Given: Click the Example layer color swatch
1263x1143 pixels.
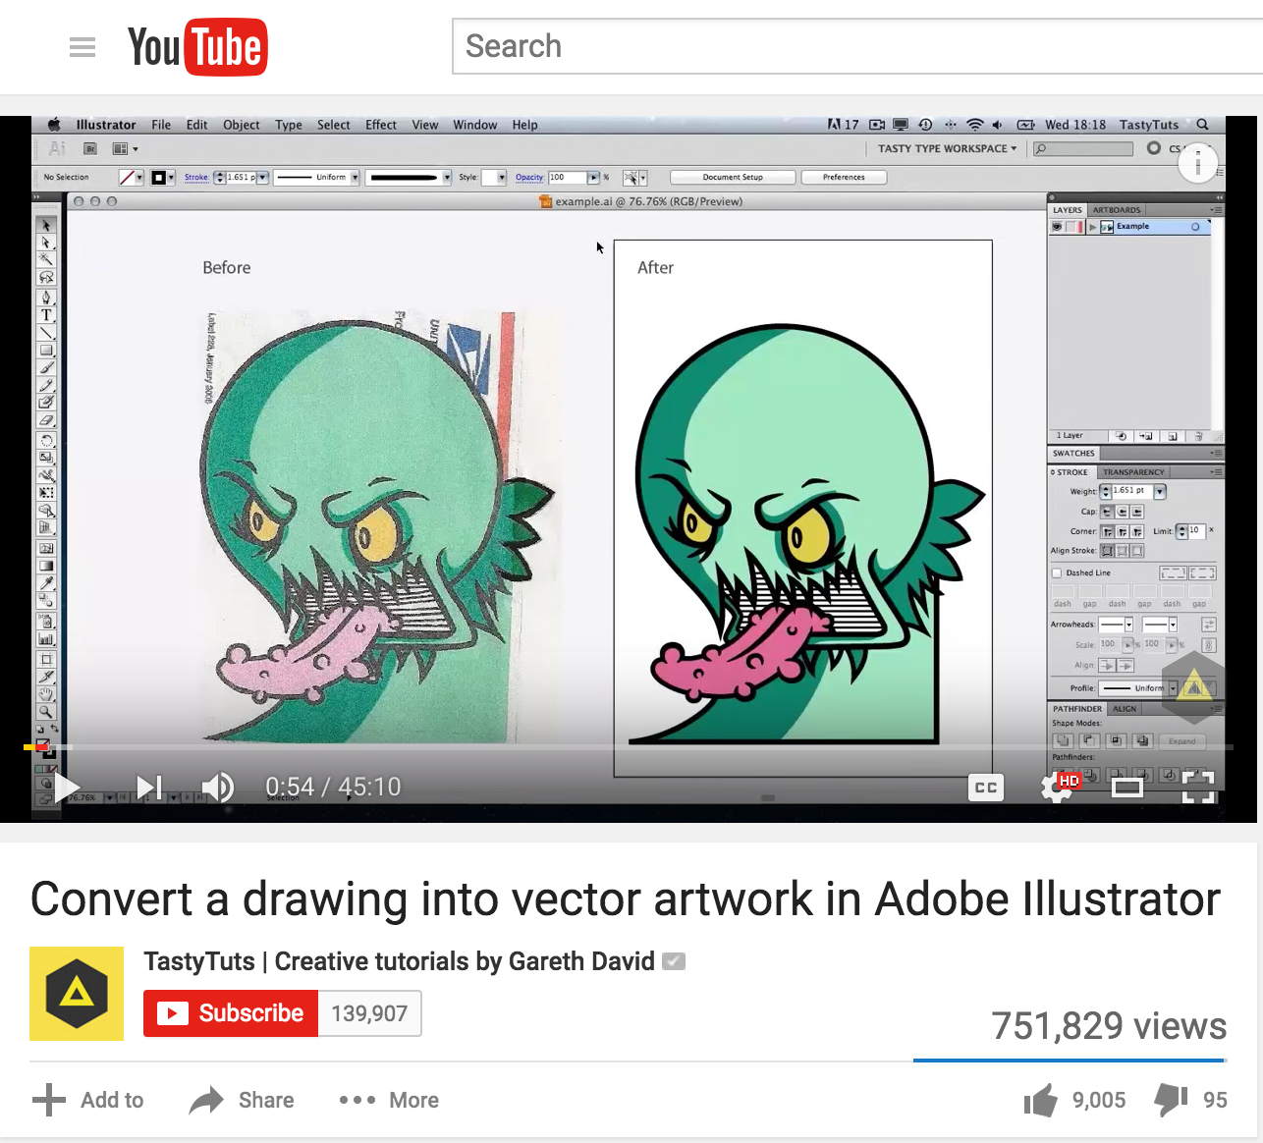Looking at the screenshot, I should (1081, 227).
